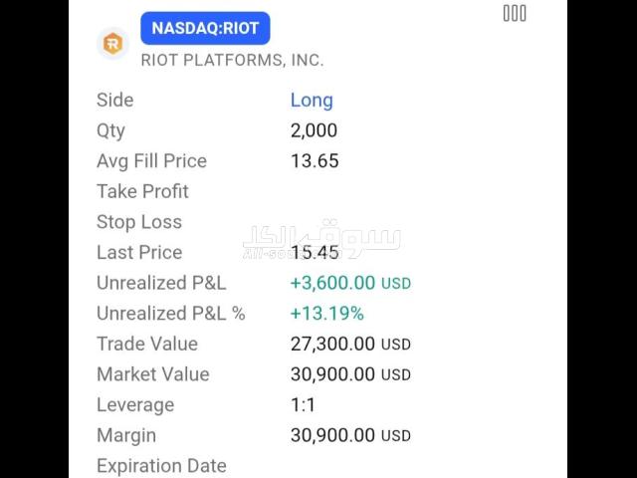Click the Market Value 30,900.00 amount
The image size is (637, 478).
(332, 374)
